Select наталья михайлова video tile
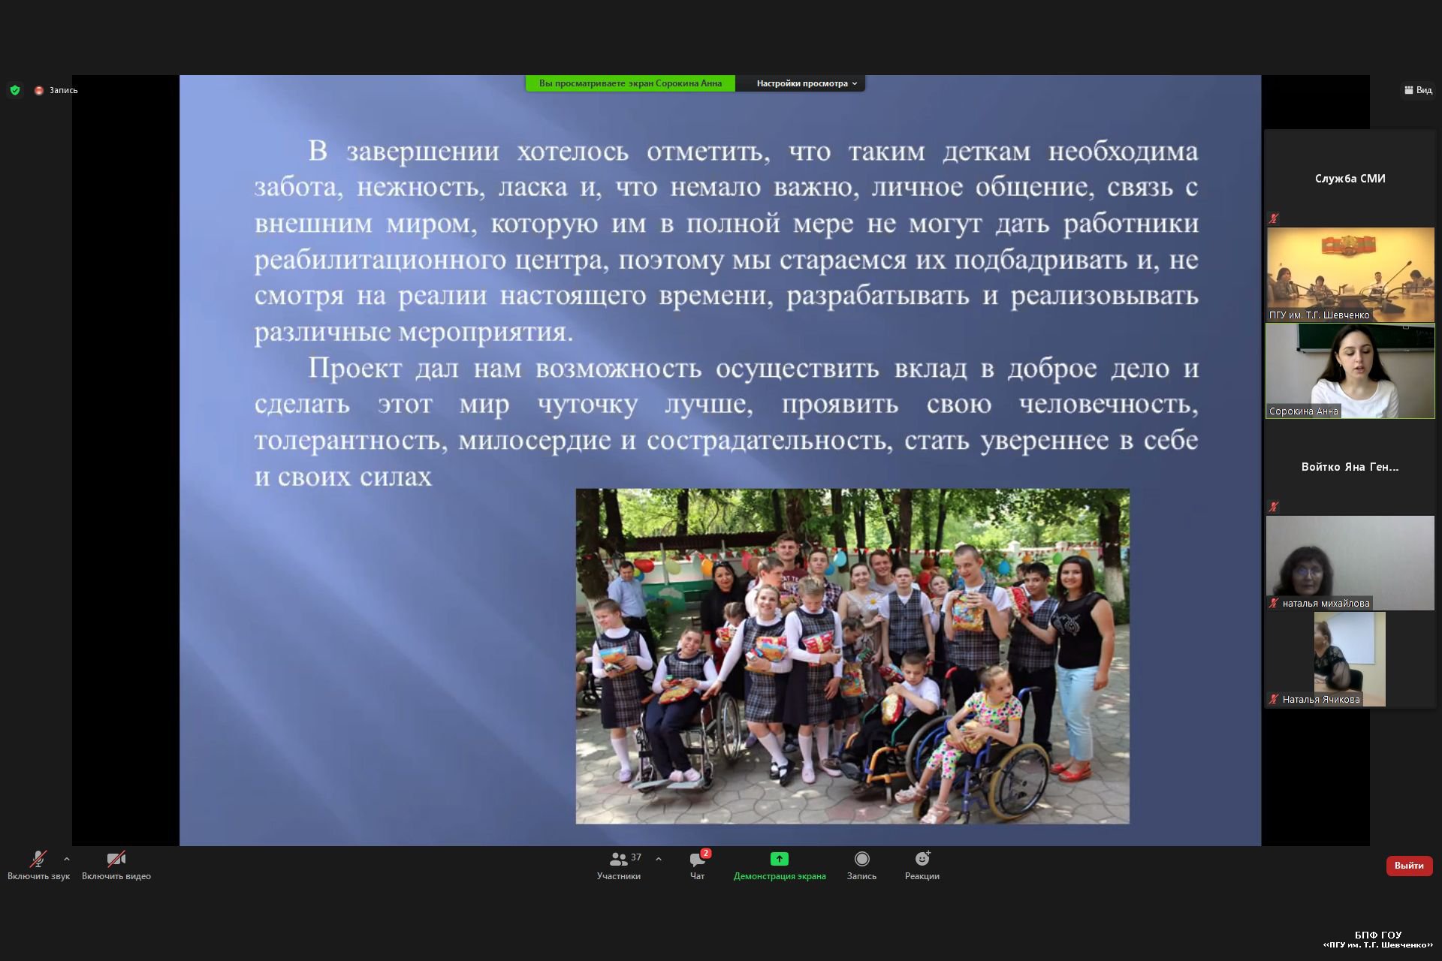This screenshot has height=961, width=1442. (x=1350, y=563)
